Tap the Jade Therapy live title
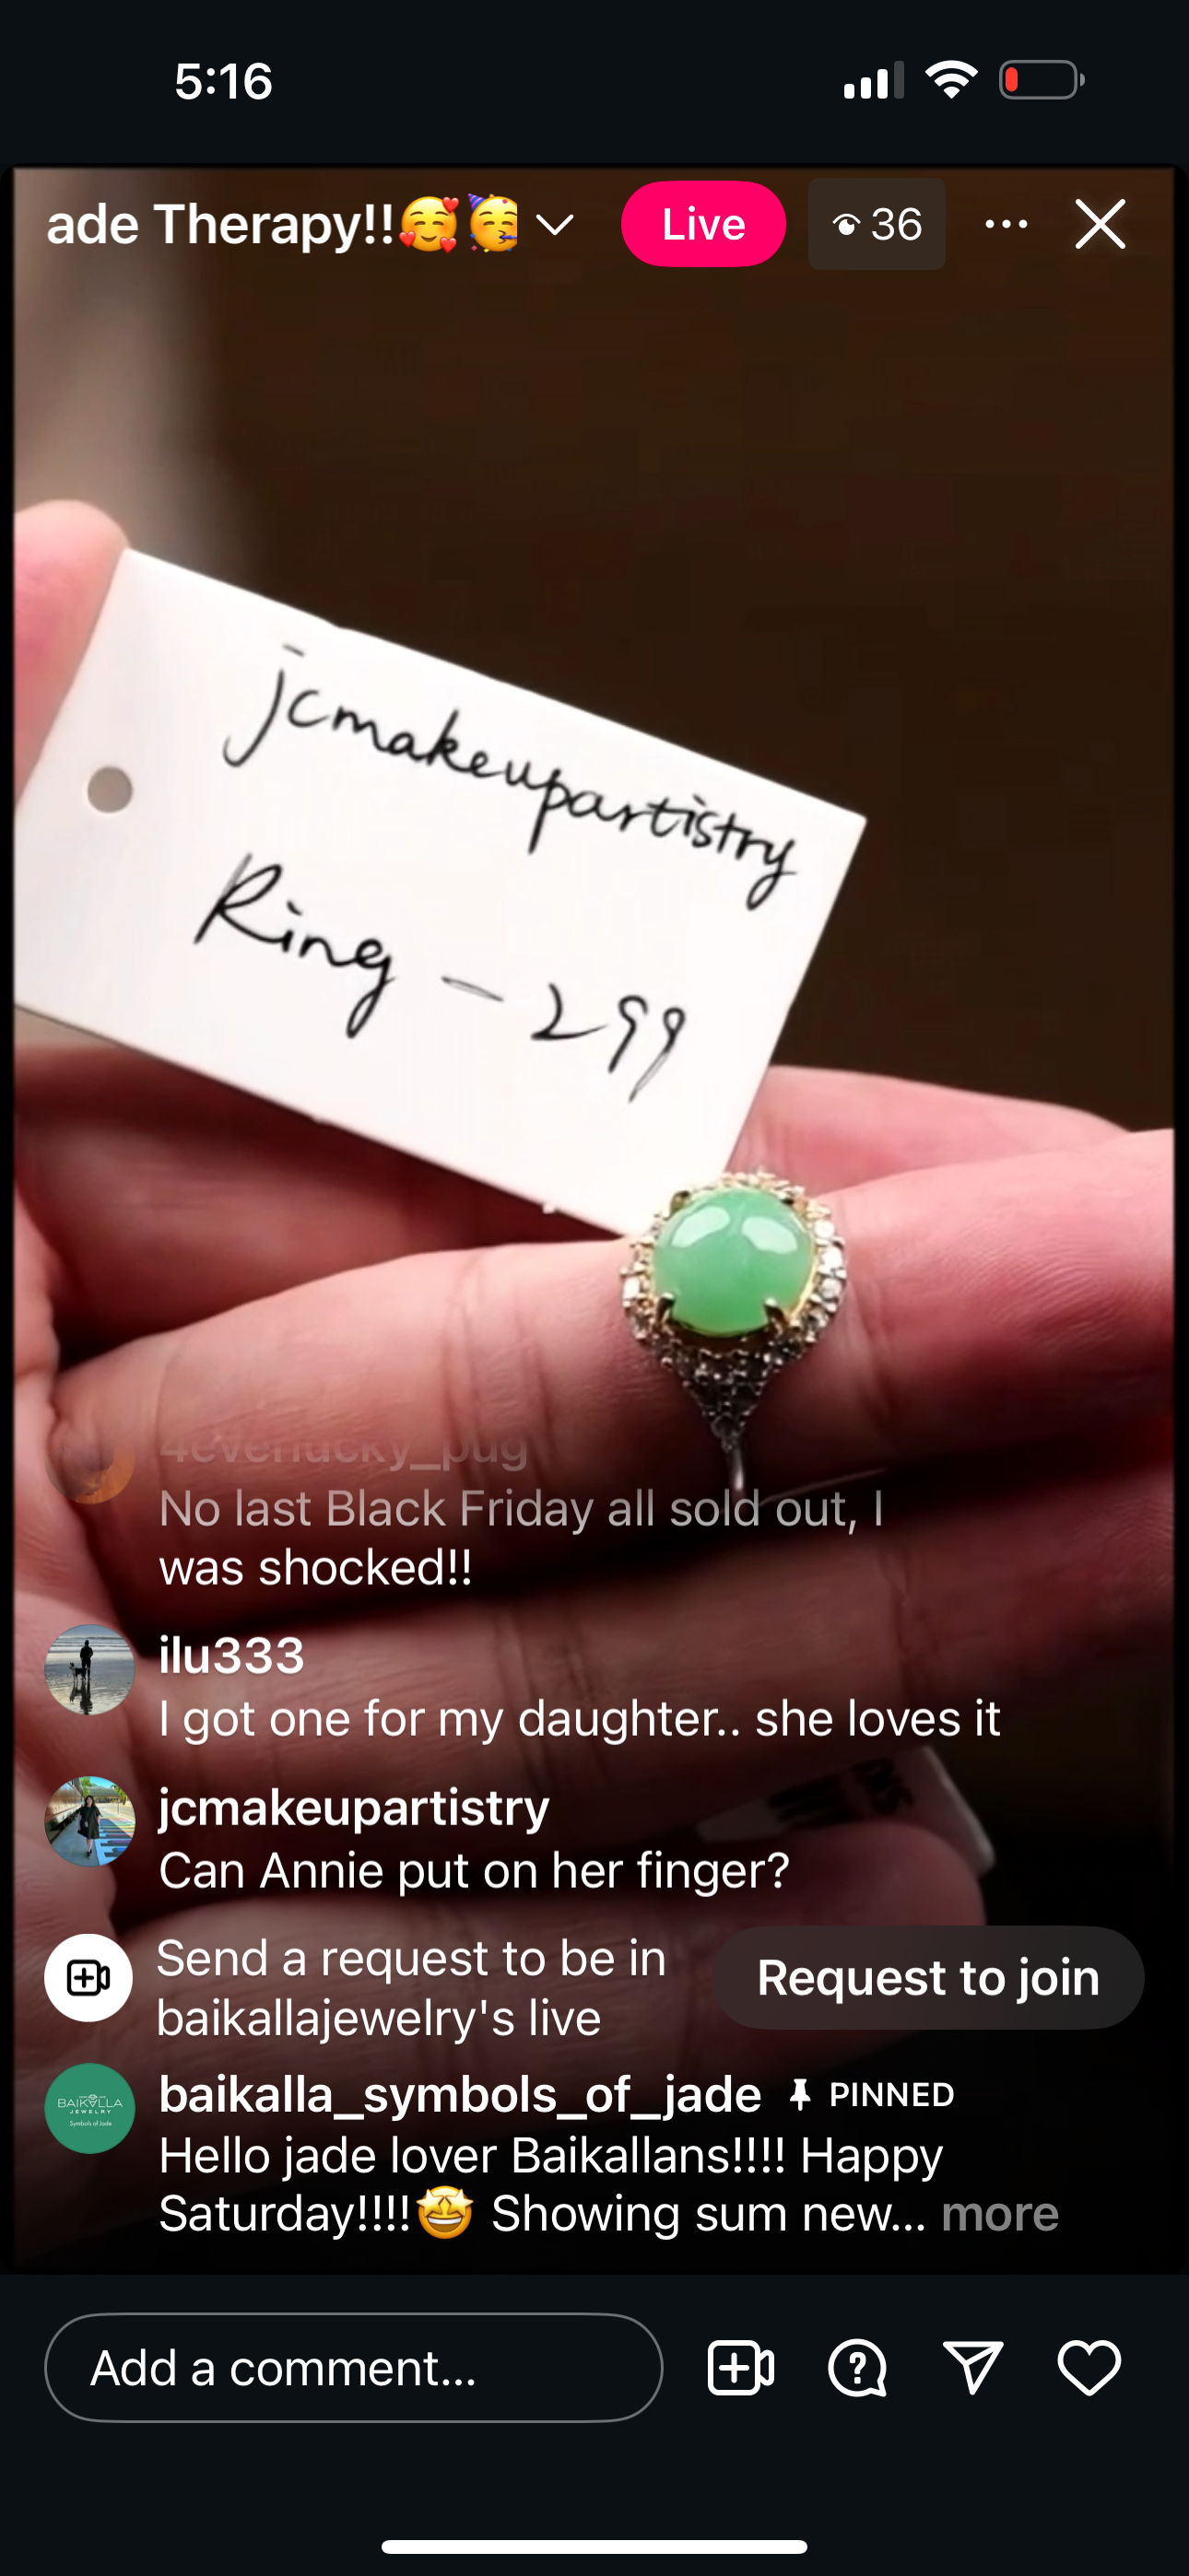The image size is (1189, 2576). (x=282, y=224)
